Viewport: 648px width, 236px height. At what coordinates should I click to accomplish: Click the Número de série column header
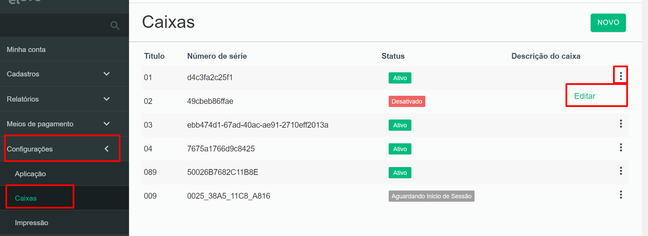[217, 56]
